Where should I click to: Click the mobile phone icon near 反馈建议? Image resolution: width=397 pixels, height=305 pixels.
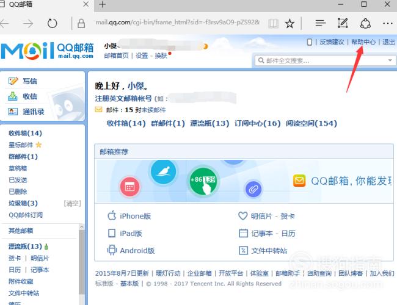click(309, 42)
